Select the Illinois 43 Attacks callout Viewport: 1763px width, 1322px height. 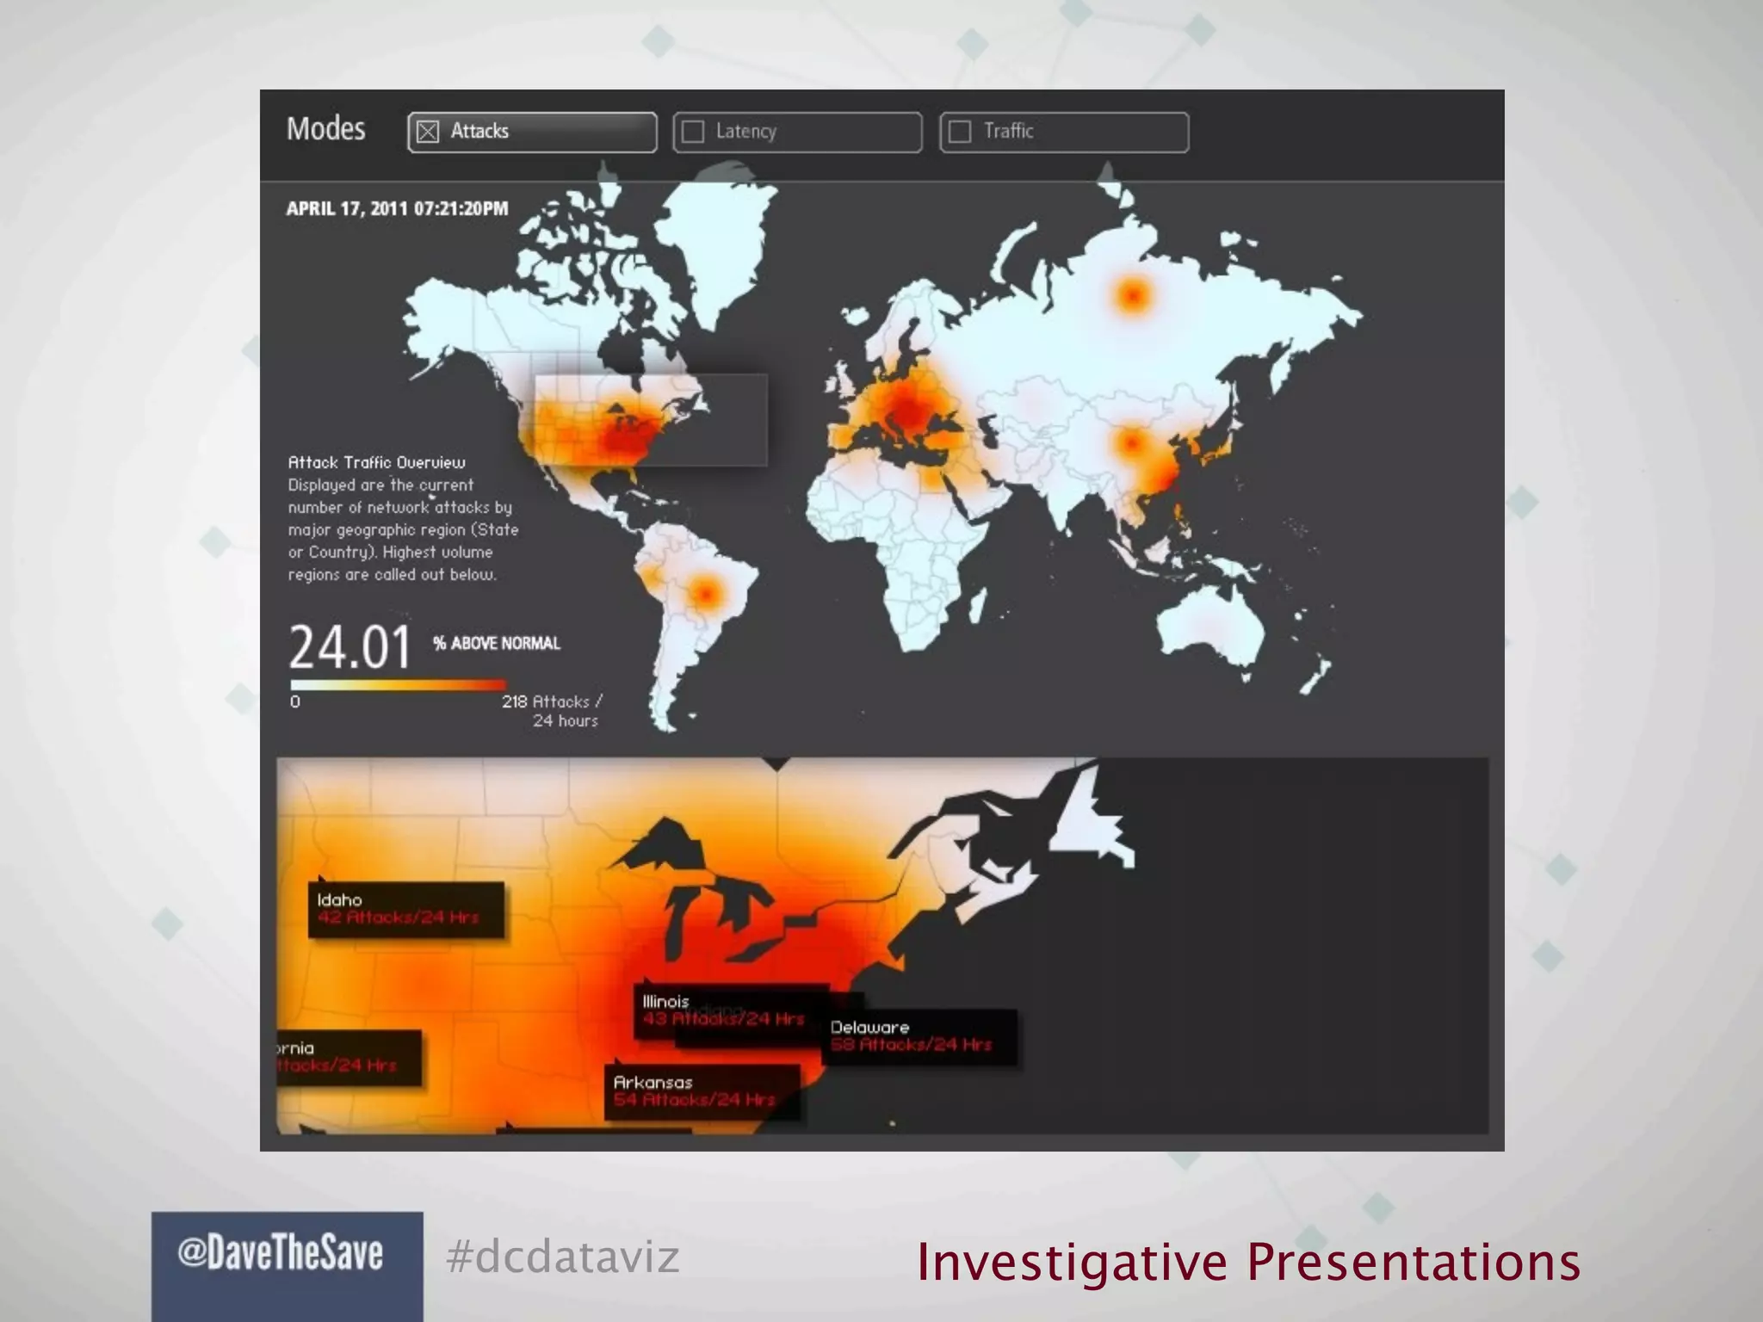pyautogui.click(x=732, y=1012)
